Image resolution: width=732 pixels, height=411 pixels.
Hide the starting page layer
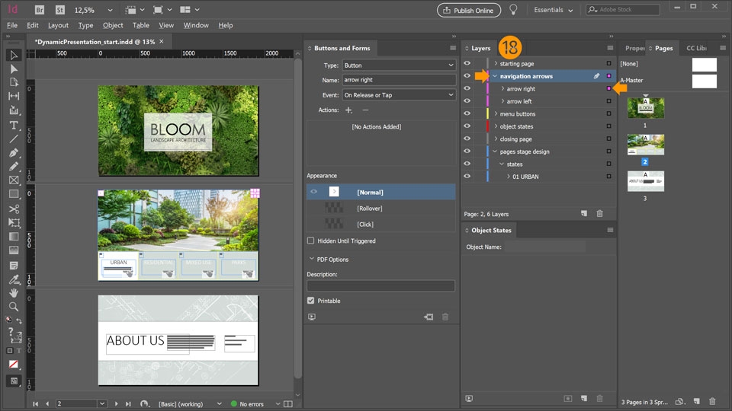click(467, 63)
